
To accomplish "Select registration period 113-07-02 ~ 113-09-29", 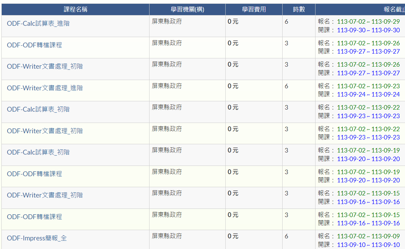I will pyautogui.click(x=368, y=21).
